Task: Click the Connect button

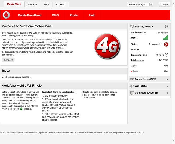Action: point(8,60)
